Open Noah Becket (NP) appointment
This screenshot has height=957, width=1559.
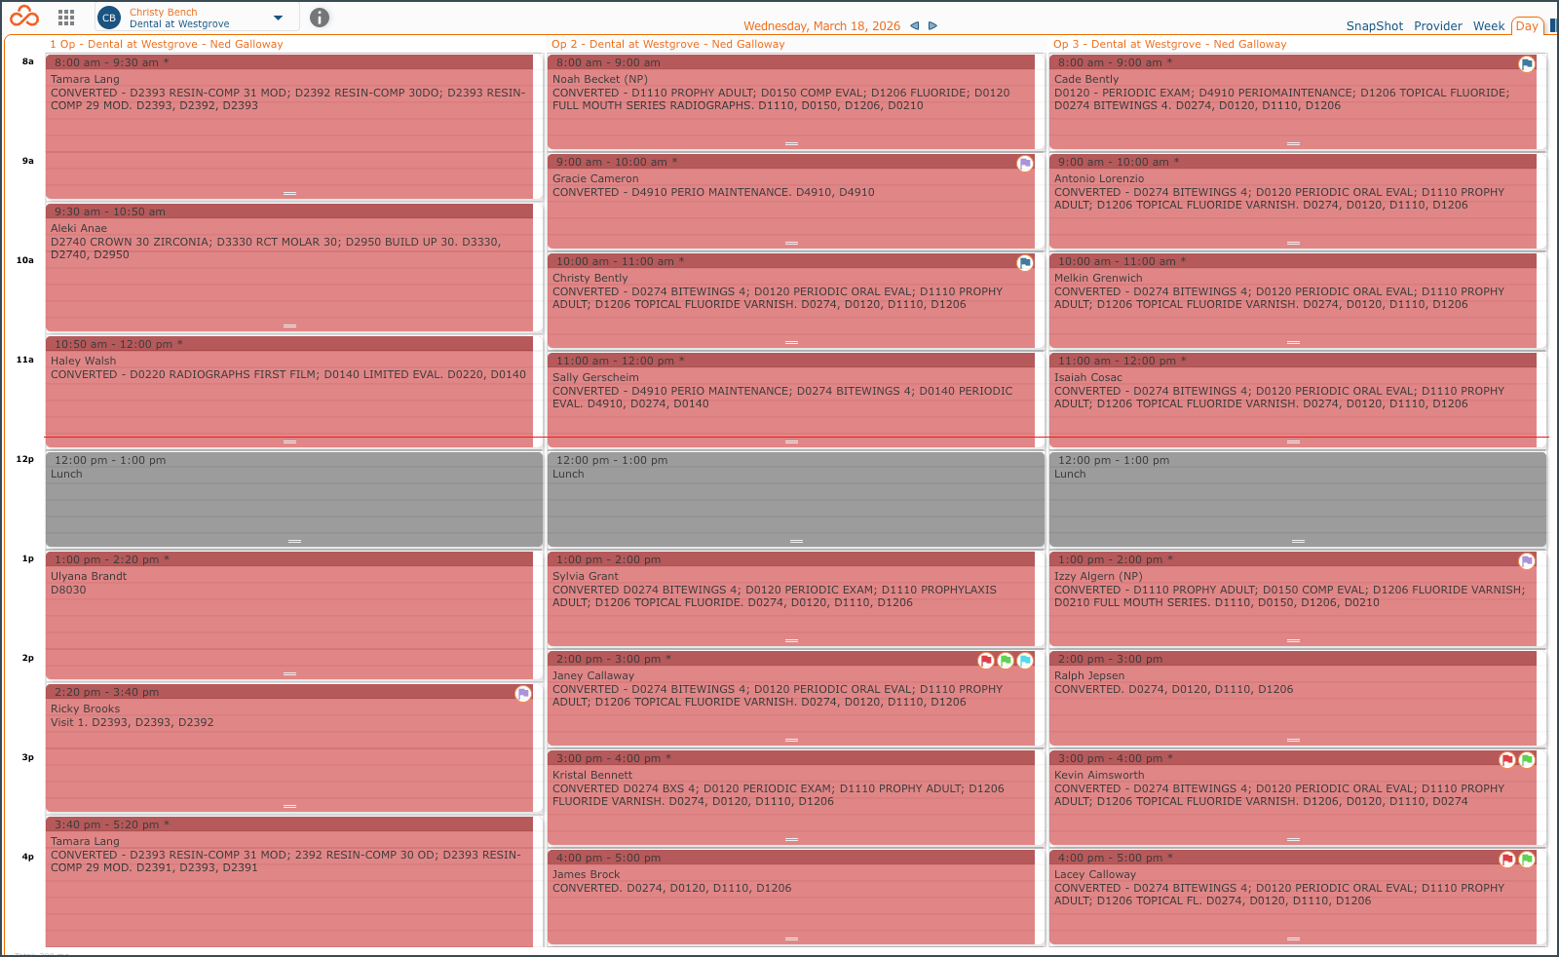(791, 102)
